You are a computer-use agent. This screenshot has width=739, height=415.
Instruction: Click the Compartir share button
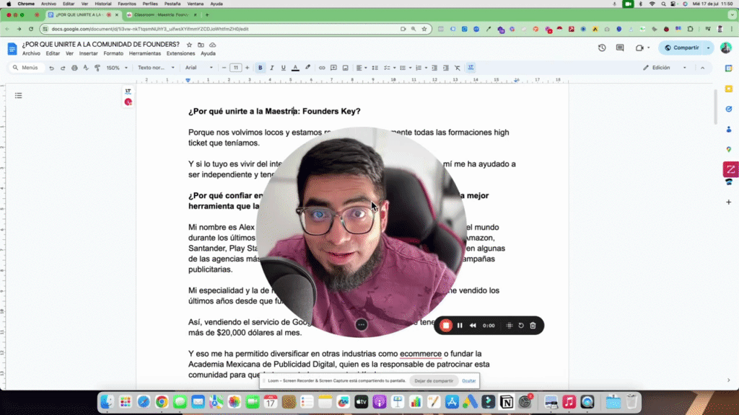pos(682,48)
